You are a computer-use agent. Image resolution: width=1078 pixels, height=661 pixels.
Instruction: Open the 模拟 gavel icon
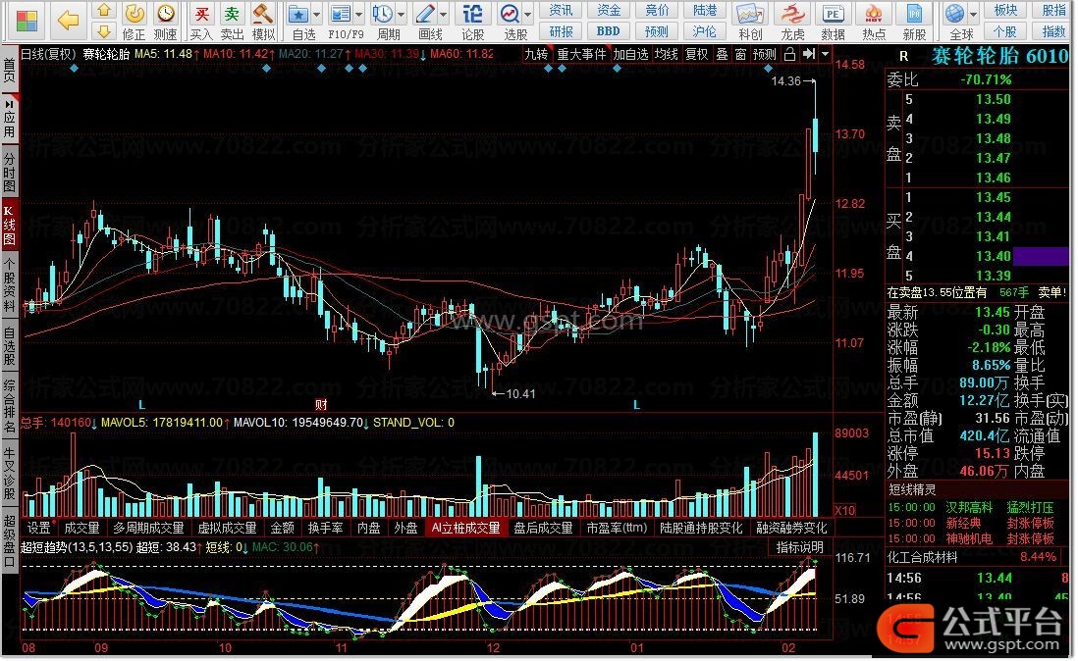tap(262, 13)
